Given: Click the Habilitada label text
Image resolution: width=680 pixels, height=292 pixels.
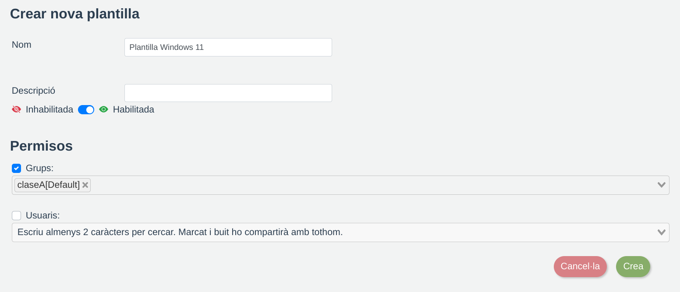Looking at the screenshot, I should click(134, 109).
